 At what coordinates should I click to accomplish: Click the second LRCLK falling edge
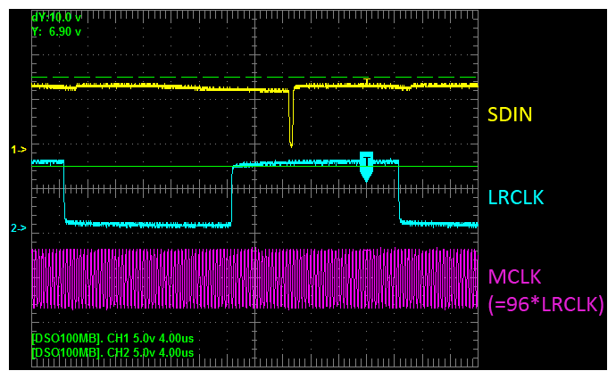pyautogui.click(x=399, y=191)
